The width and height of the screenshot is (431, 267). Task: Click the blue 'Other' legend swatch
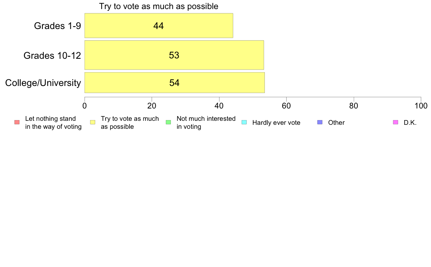[320, 122]
